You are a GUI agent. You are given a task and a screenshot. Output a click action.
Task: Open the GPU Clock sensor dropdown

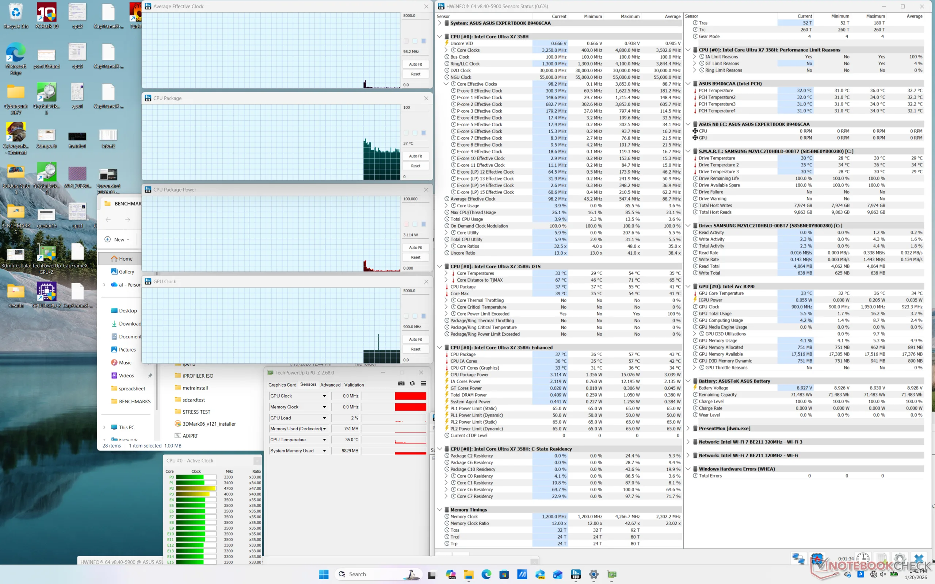click(324, 396)
